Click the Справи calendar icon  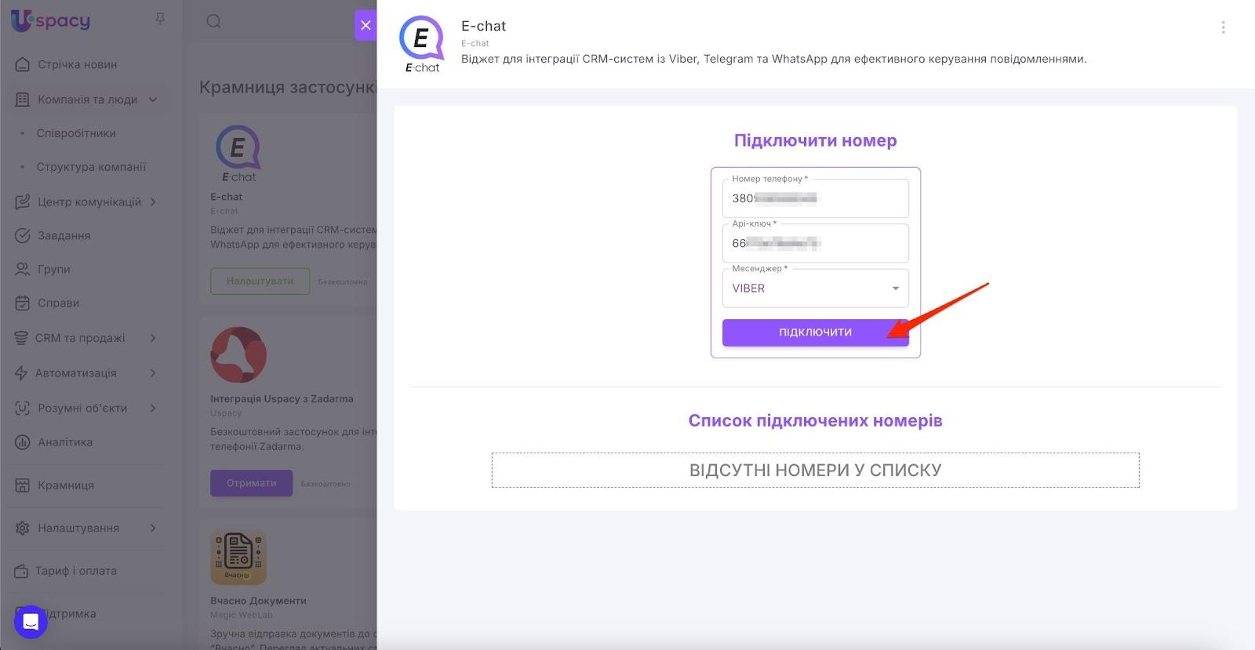23,303
